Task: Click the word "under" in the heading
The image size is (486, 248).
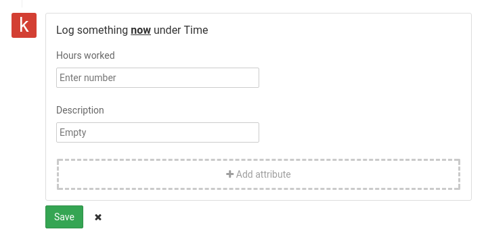Action: [x=167, y=30]
